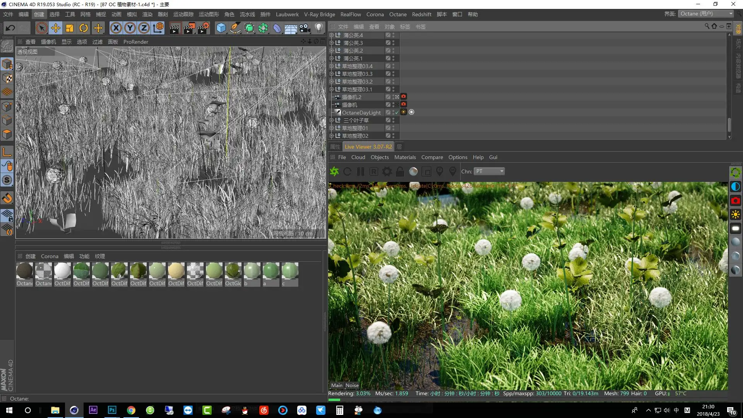The height and width of the screenshot is (418, 743).
Task: Click the green Array modeling icon
Action: [263, 28]
